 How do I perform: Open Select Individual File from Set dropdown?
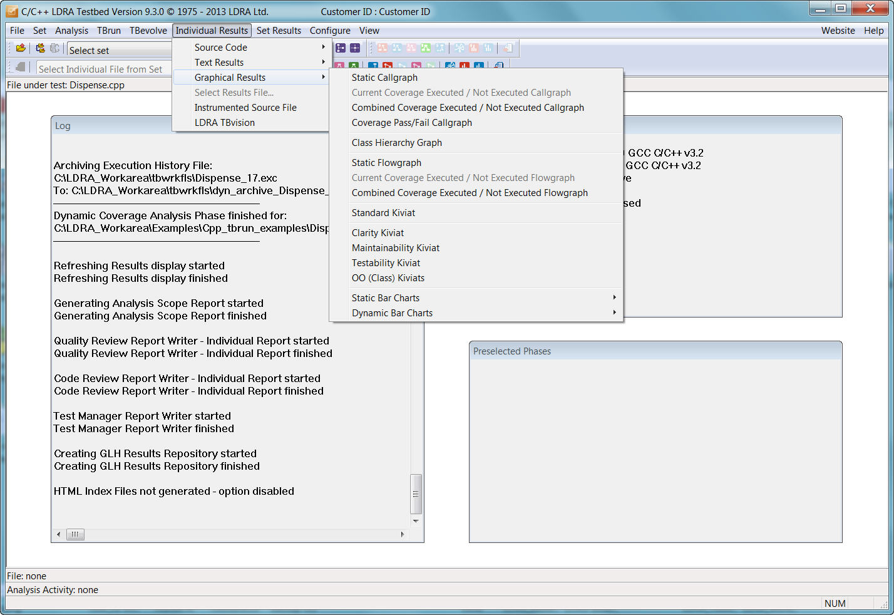coord(103,69)
